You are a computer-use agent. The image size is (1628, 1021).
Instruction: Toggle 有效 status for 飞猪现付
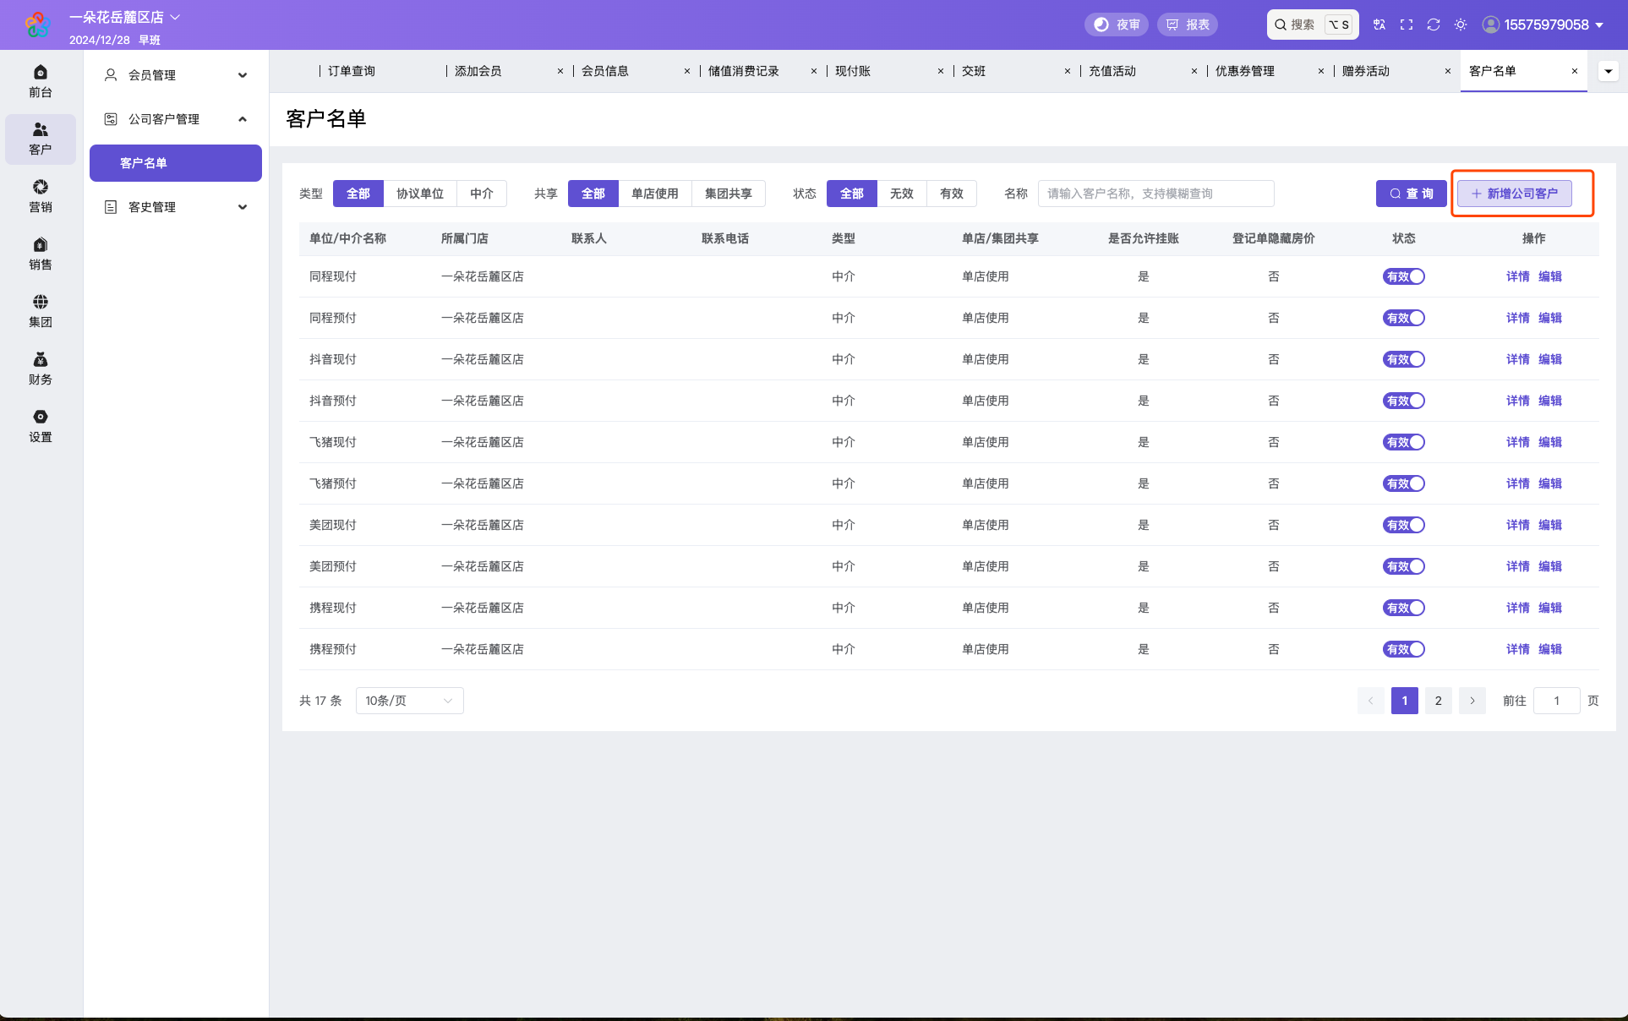[1404, 442]
